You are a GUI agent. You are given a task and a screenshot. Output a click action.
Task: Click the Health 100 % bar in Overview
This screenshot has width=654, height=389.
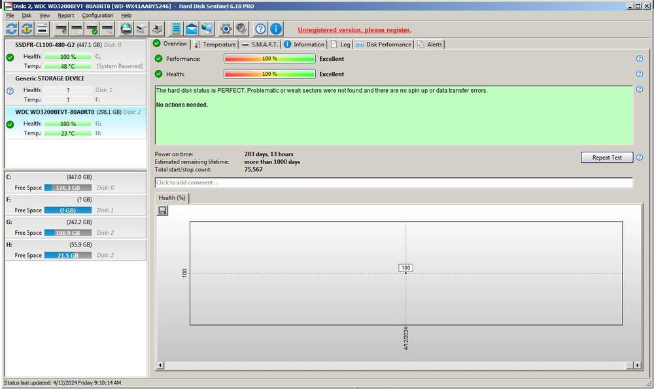(x=269, y=75)
